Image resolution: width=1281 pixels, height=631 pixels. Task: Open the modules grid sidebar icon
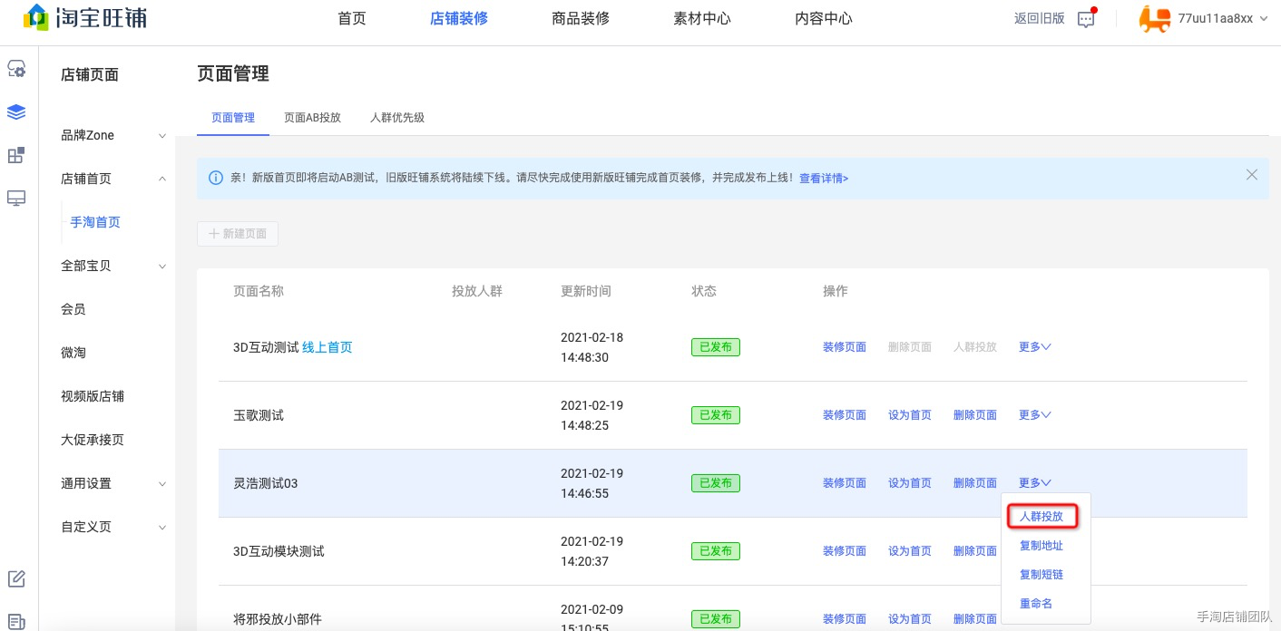pos(16,155)
